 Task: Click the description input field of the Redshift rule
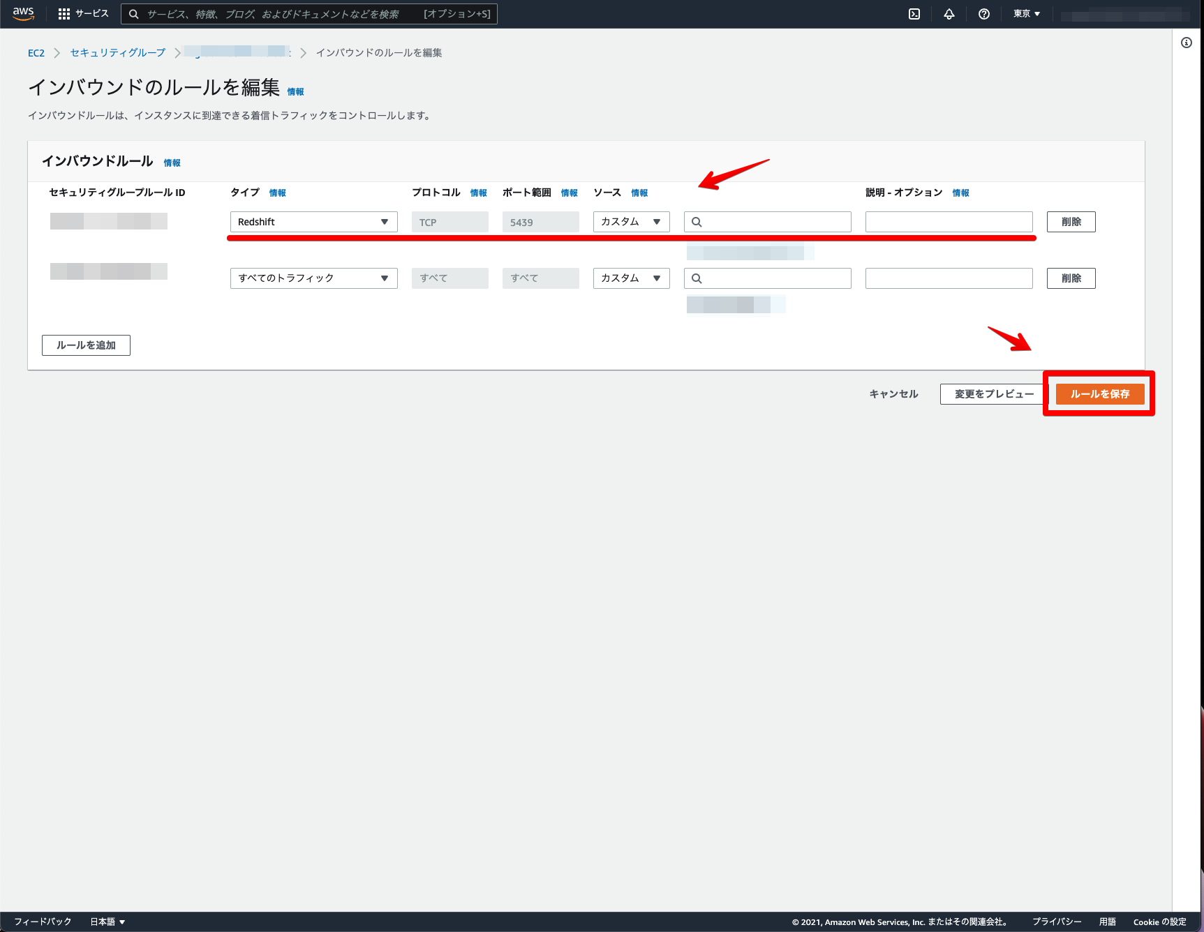(948, 221)
